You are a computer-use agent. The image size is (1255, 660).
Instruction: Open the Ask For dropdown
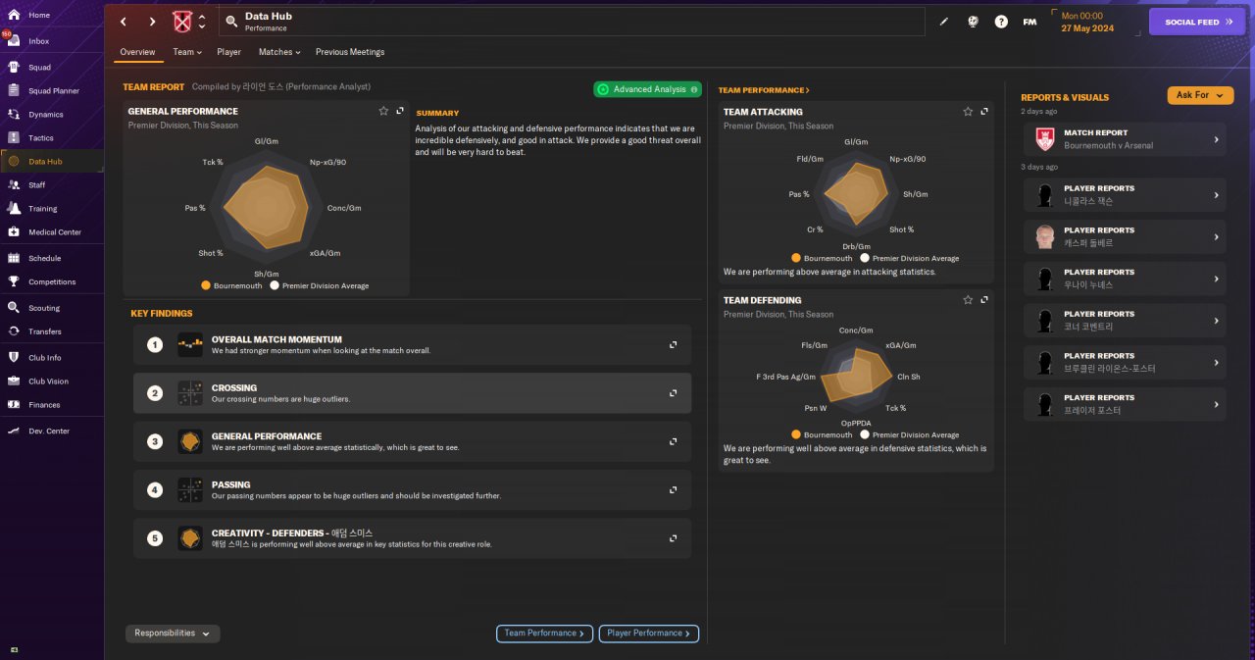(1200, 95)
